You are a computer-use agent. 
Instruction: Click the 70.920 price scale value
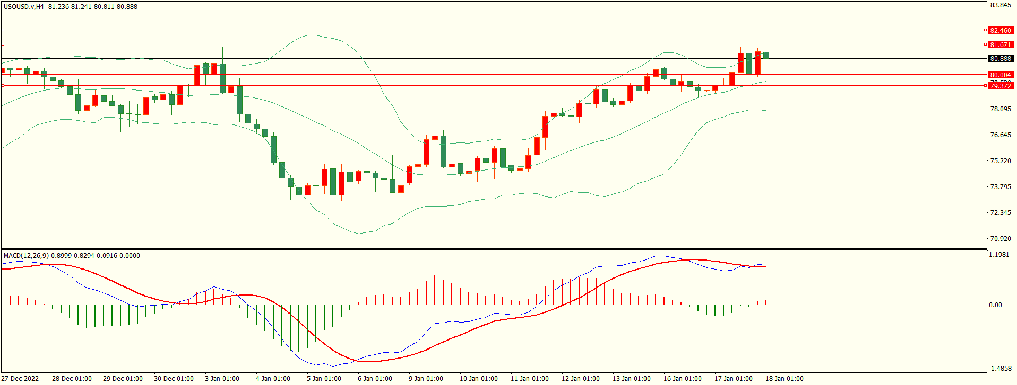[1001, 239]
